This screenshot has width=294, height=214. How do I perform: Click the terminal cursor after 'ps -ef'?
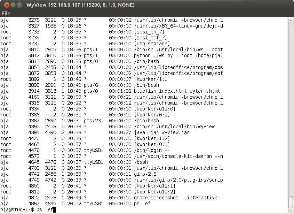pyautogui.click(x=54, y=209)
